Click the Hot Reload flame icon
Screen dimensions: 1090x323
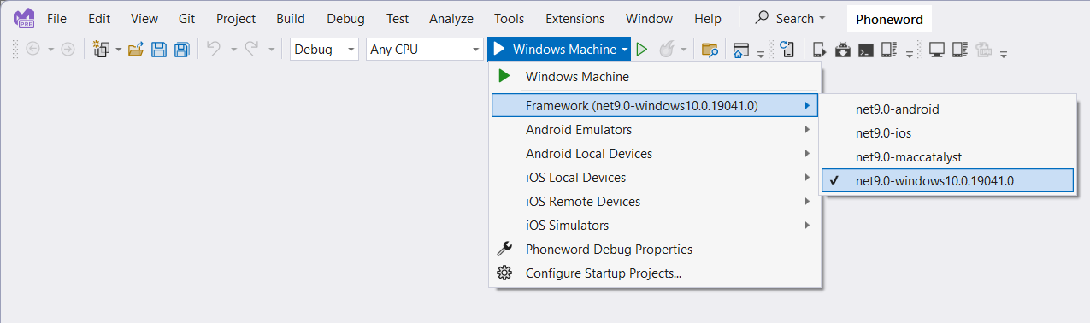click(x=666, y=50)
